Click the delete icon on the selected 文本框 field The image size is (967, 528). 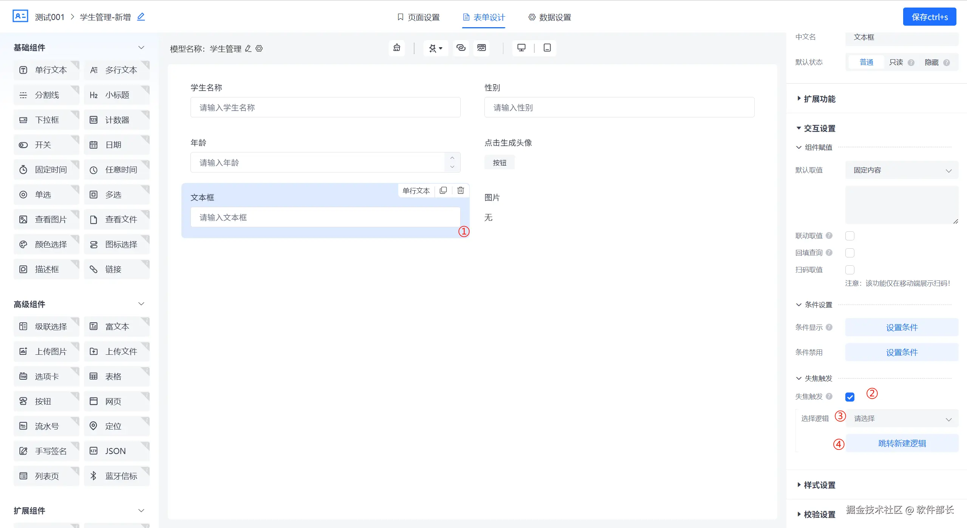pos(460,191)
